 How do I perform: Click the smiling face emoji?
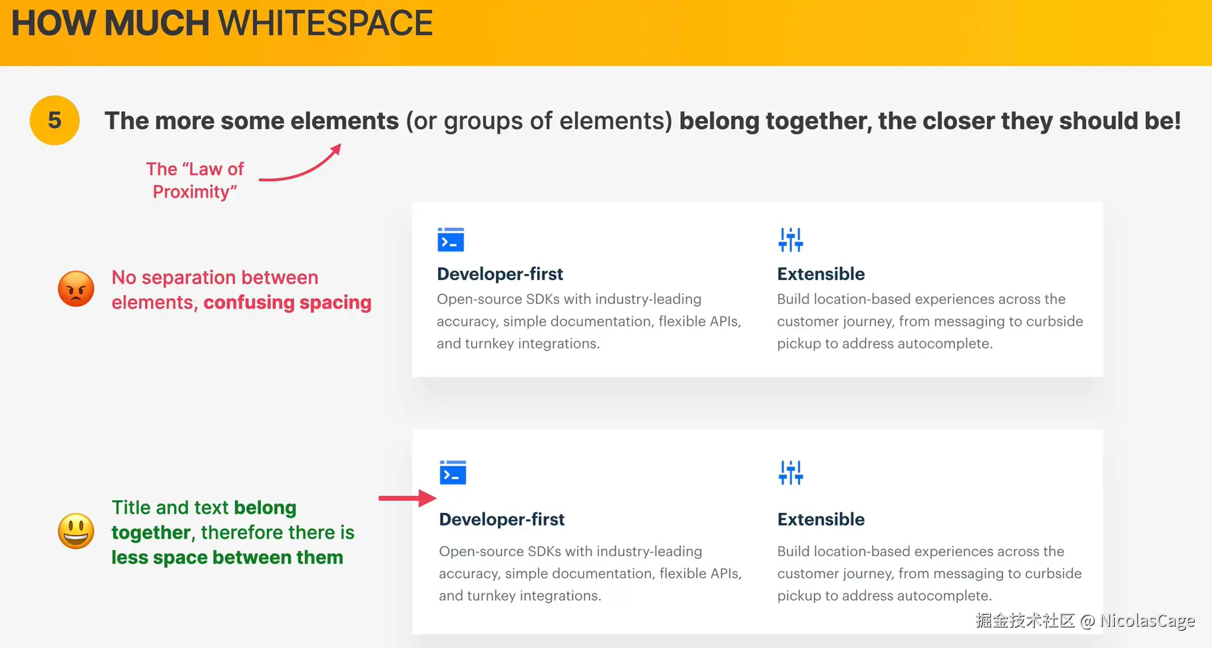tap(76, 531)
